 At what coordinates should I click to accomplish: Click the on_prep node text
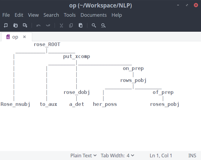point(133,68)
